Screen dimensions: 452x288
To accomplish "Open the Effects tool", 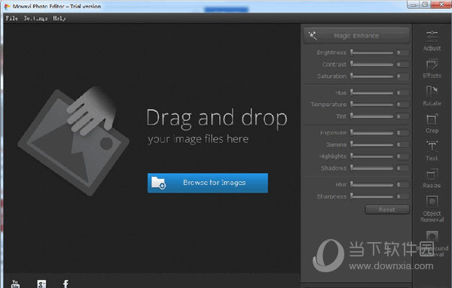I will (432, 68).
